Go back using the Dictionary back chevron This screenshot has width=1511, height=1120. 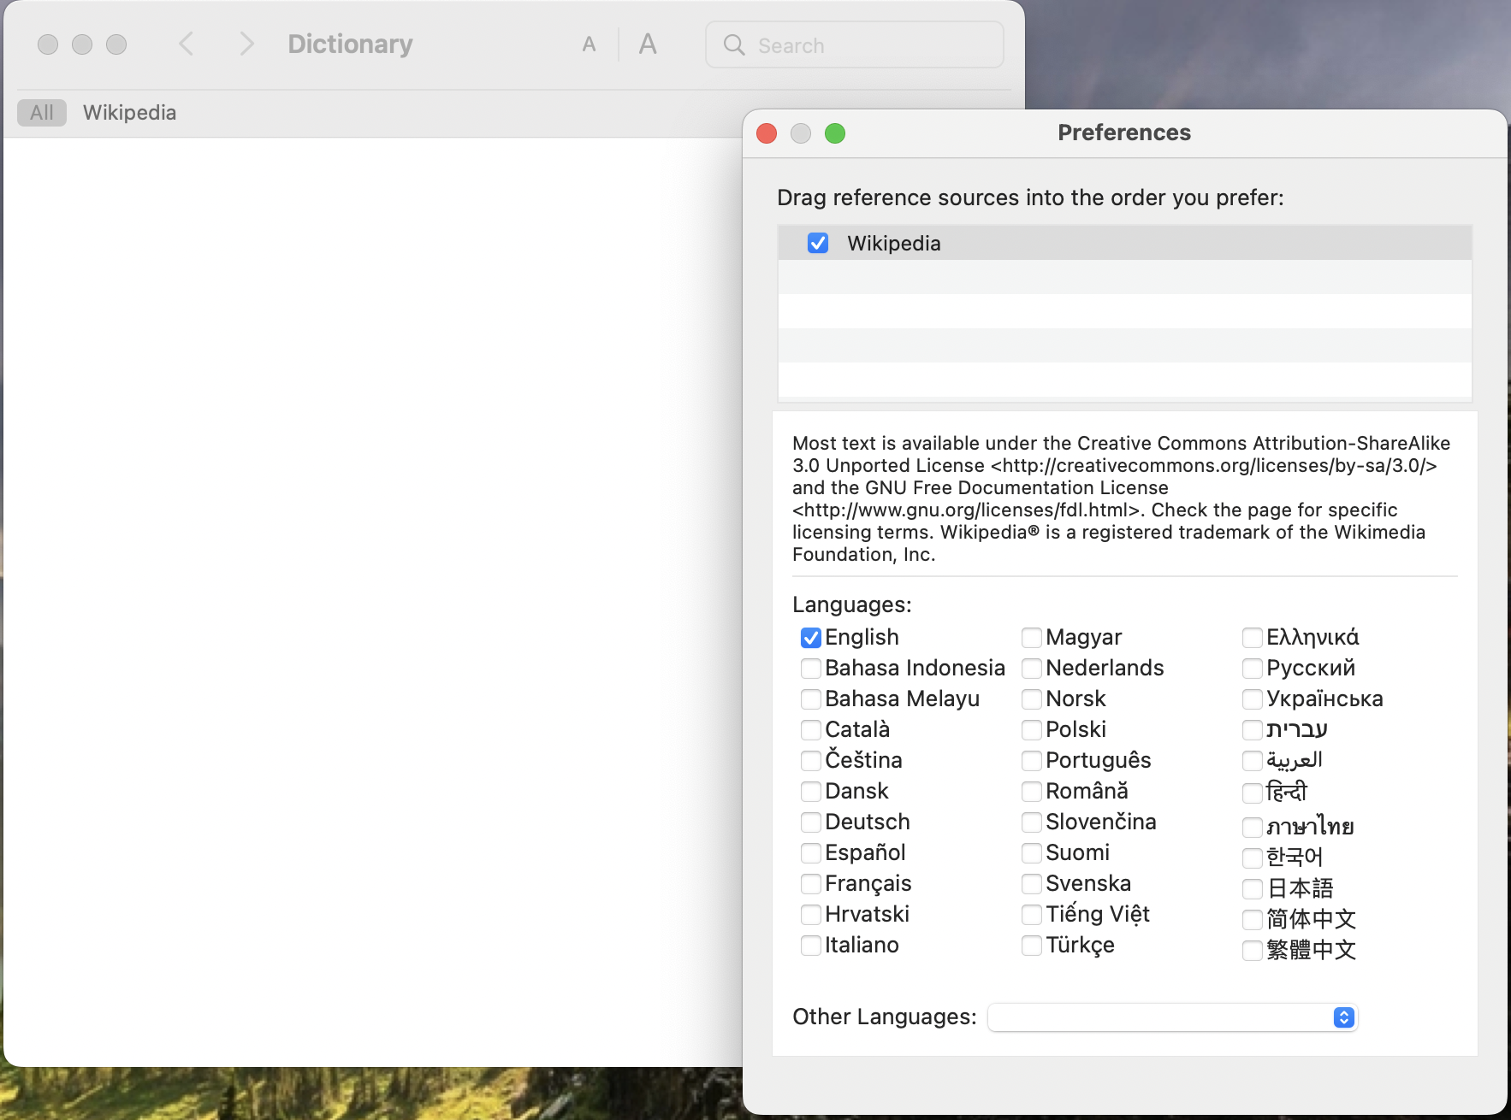point(186,44)
